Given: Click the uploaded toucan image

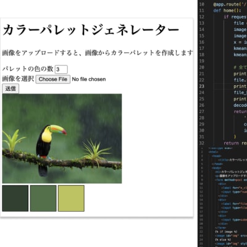Looking at the screenshot, I should pos(62,138).
